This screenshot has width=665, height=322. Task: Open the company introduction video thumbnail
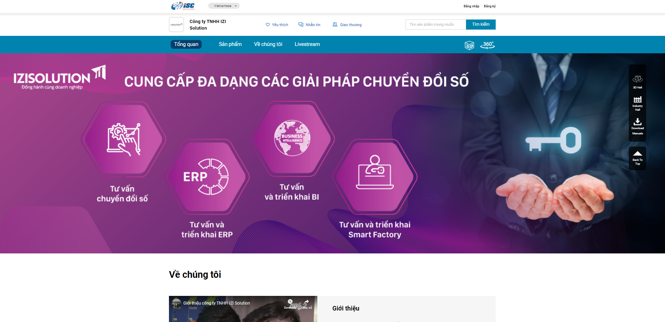[243, 310]
